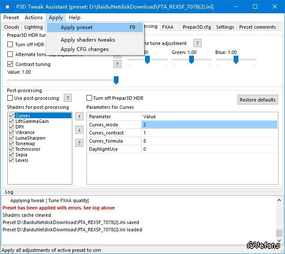Click the Blue tone slider handle
285x254 pixels.
(236, 60)
